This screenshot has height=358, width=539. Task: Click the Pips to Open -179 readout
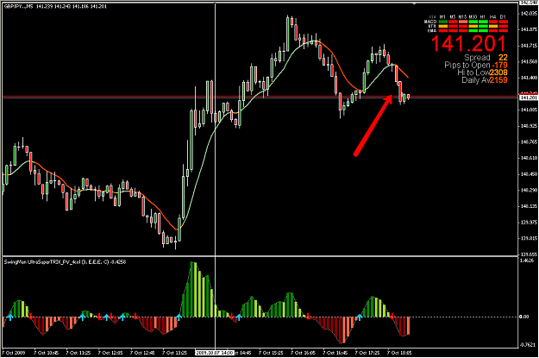point(476,65)
